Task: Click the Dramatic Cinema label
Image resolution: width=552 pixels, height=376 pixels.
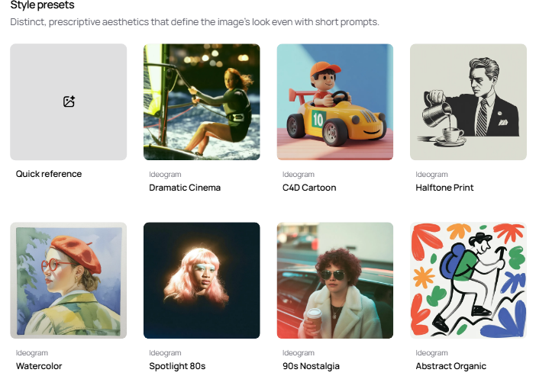Action: point(185,188)
